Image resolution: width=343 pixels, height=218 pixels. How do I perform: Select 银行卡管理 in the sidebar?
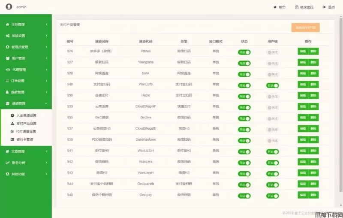click(24, 139)
